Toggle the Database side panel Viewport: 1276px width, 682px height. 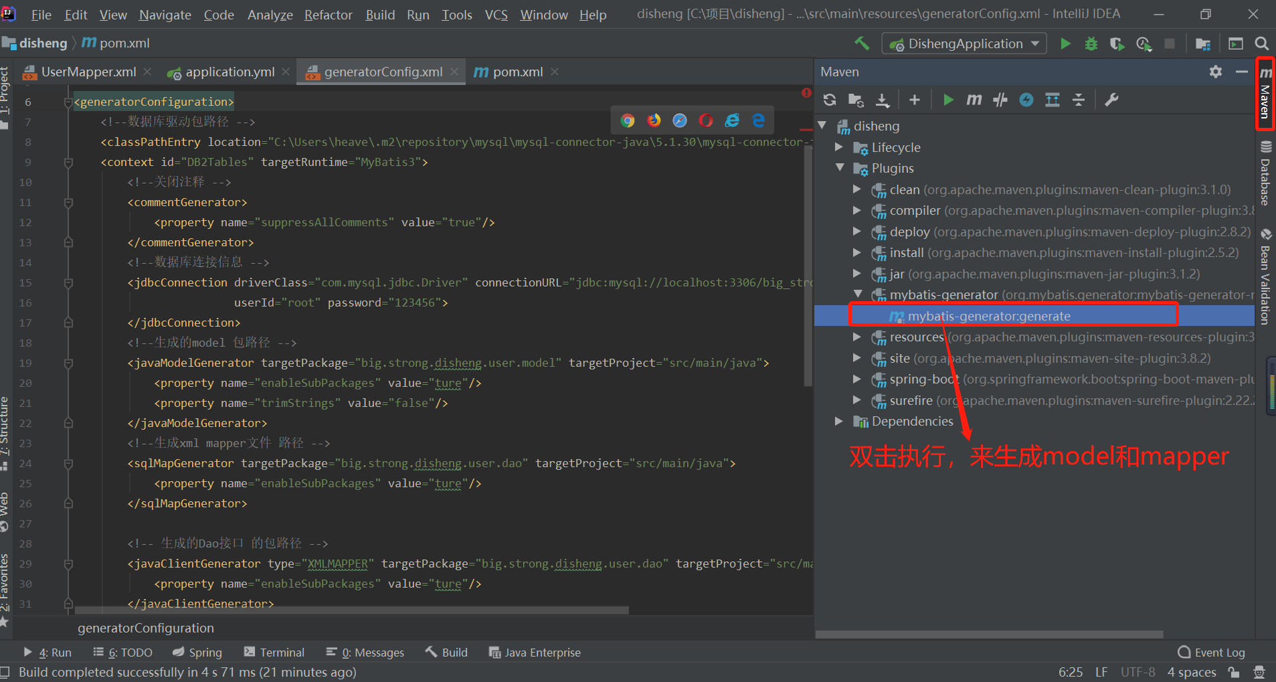1265,173
